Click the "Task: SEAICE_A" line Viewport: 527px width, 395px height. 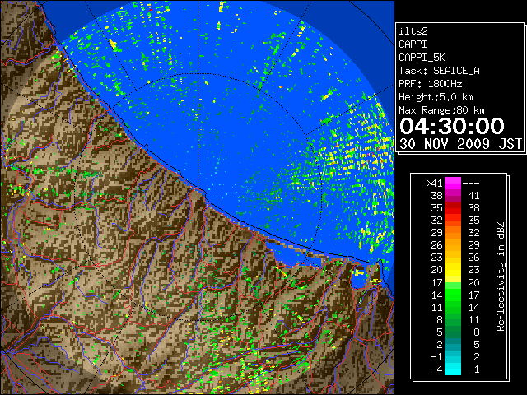(x=439, y=71)
